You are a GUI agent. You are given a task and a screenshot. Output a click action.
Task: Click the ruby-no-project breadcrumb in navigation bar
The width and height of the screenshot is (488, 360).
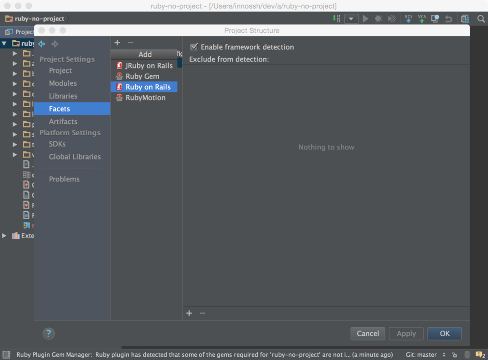pyautogui.click(x=35, y=19)
